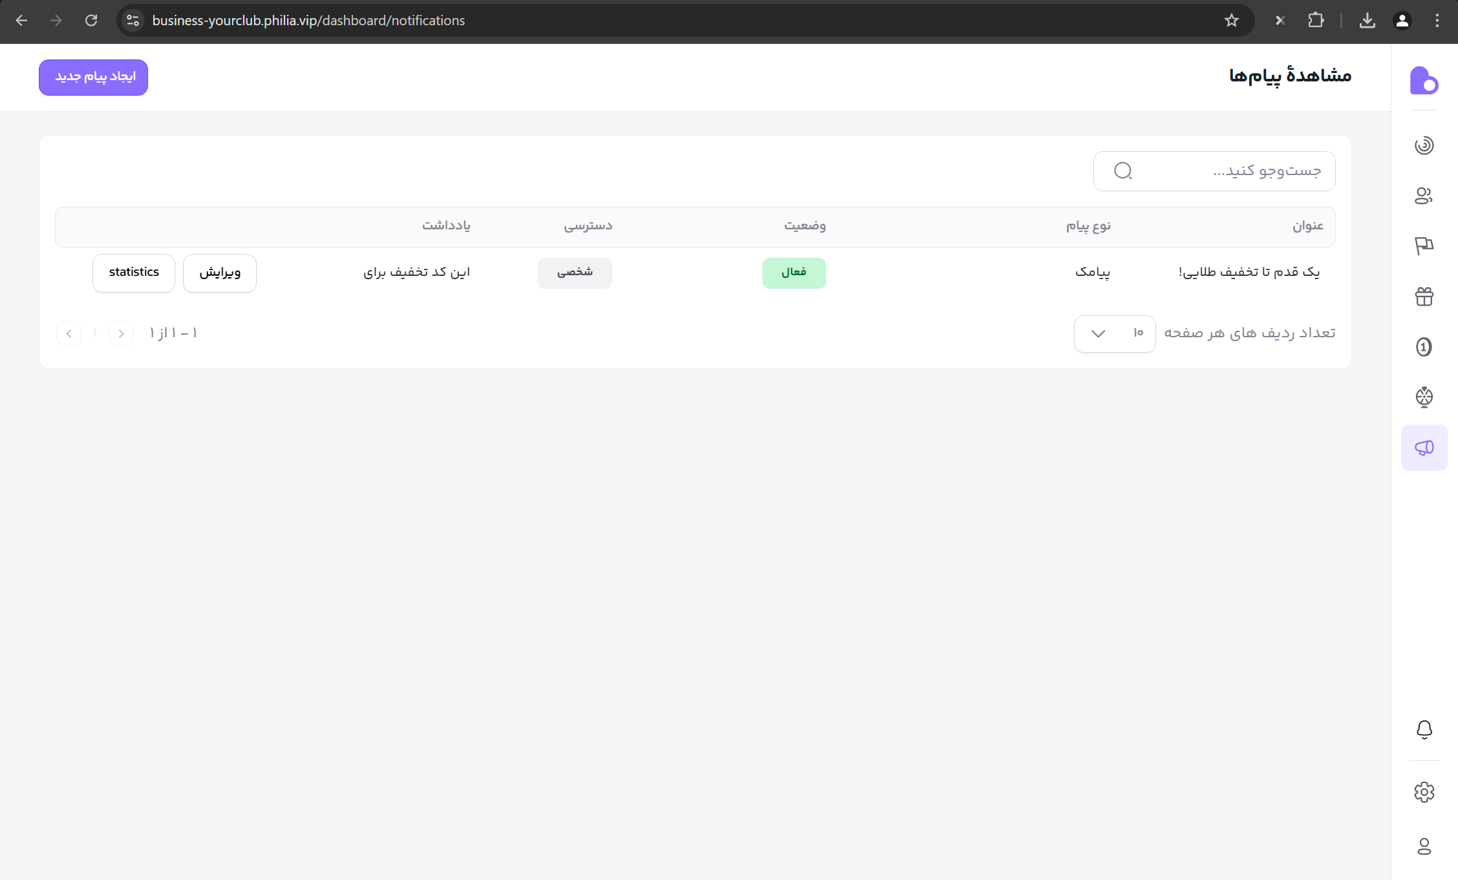The image size is (1458, 880).
Task: Click the flag campaigns sidebar icon
Action: pos(1424,246)
